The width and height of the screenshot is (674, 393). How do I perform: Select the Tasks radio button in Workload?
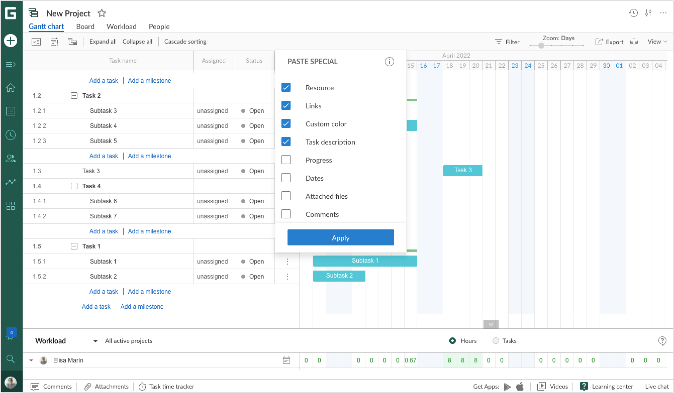tap(496, 341)
